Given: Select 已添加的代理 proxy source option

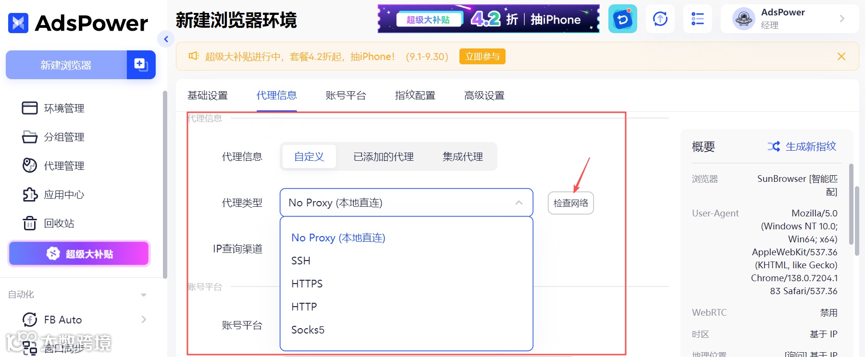Looking at the screenshot, I should pyautogui.click(x=383, y=156).
